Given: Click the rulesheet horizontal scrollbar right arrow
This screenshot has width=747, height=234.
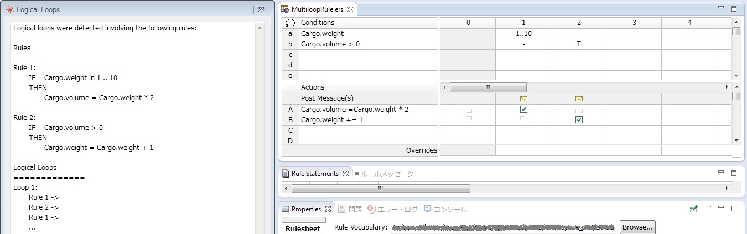Looking at the screenshot, I should click(x=727, y=87).
